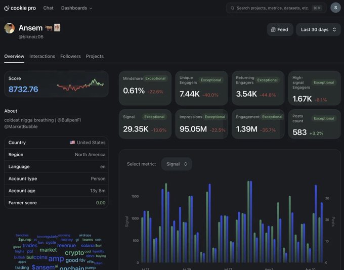Image resolution: width=344 pixels, height=270 pixels.
Task: Click the word amp in word cloud
Action: (x=56, y=259)
